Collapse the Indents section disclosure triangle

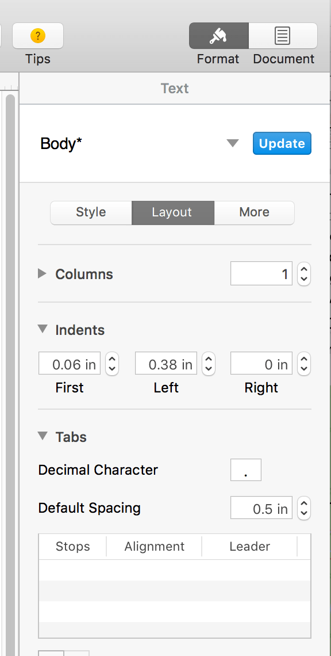42,329
